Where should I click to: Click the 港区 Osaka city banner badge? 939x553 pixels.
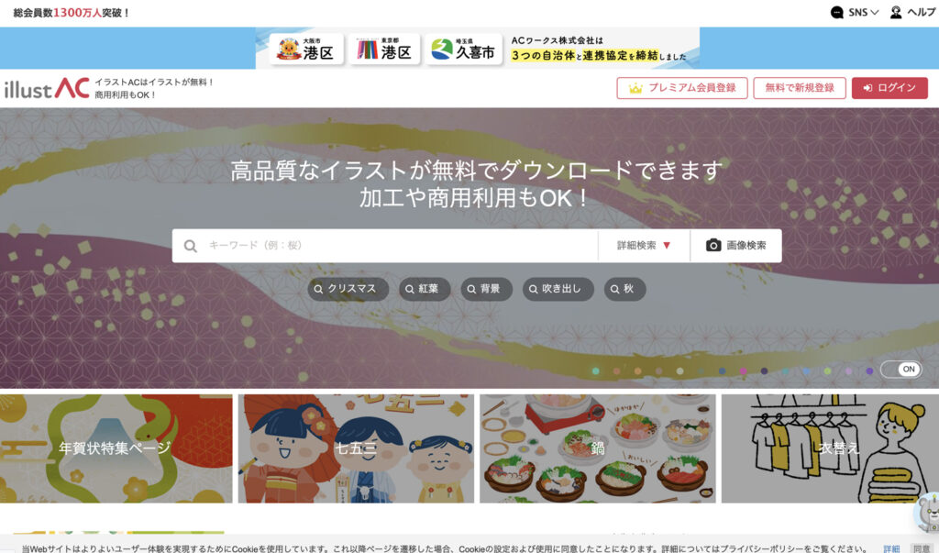pyautogui.click(x=306, y=49)
